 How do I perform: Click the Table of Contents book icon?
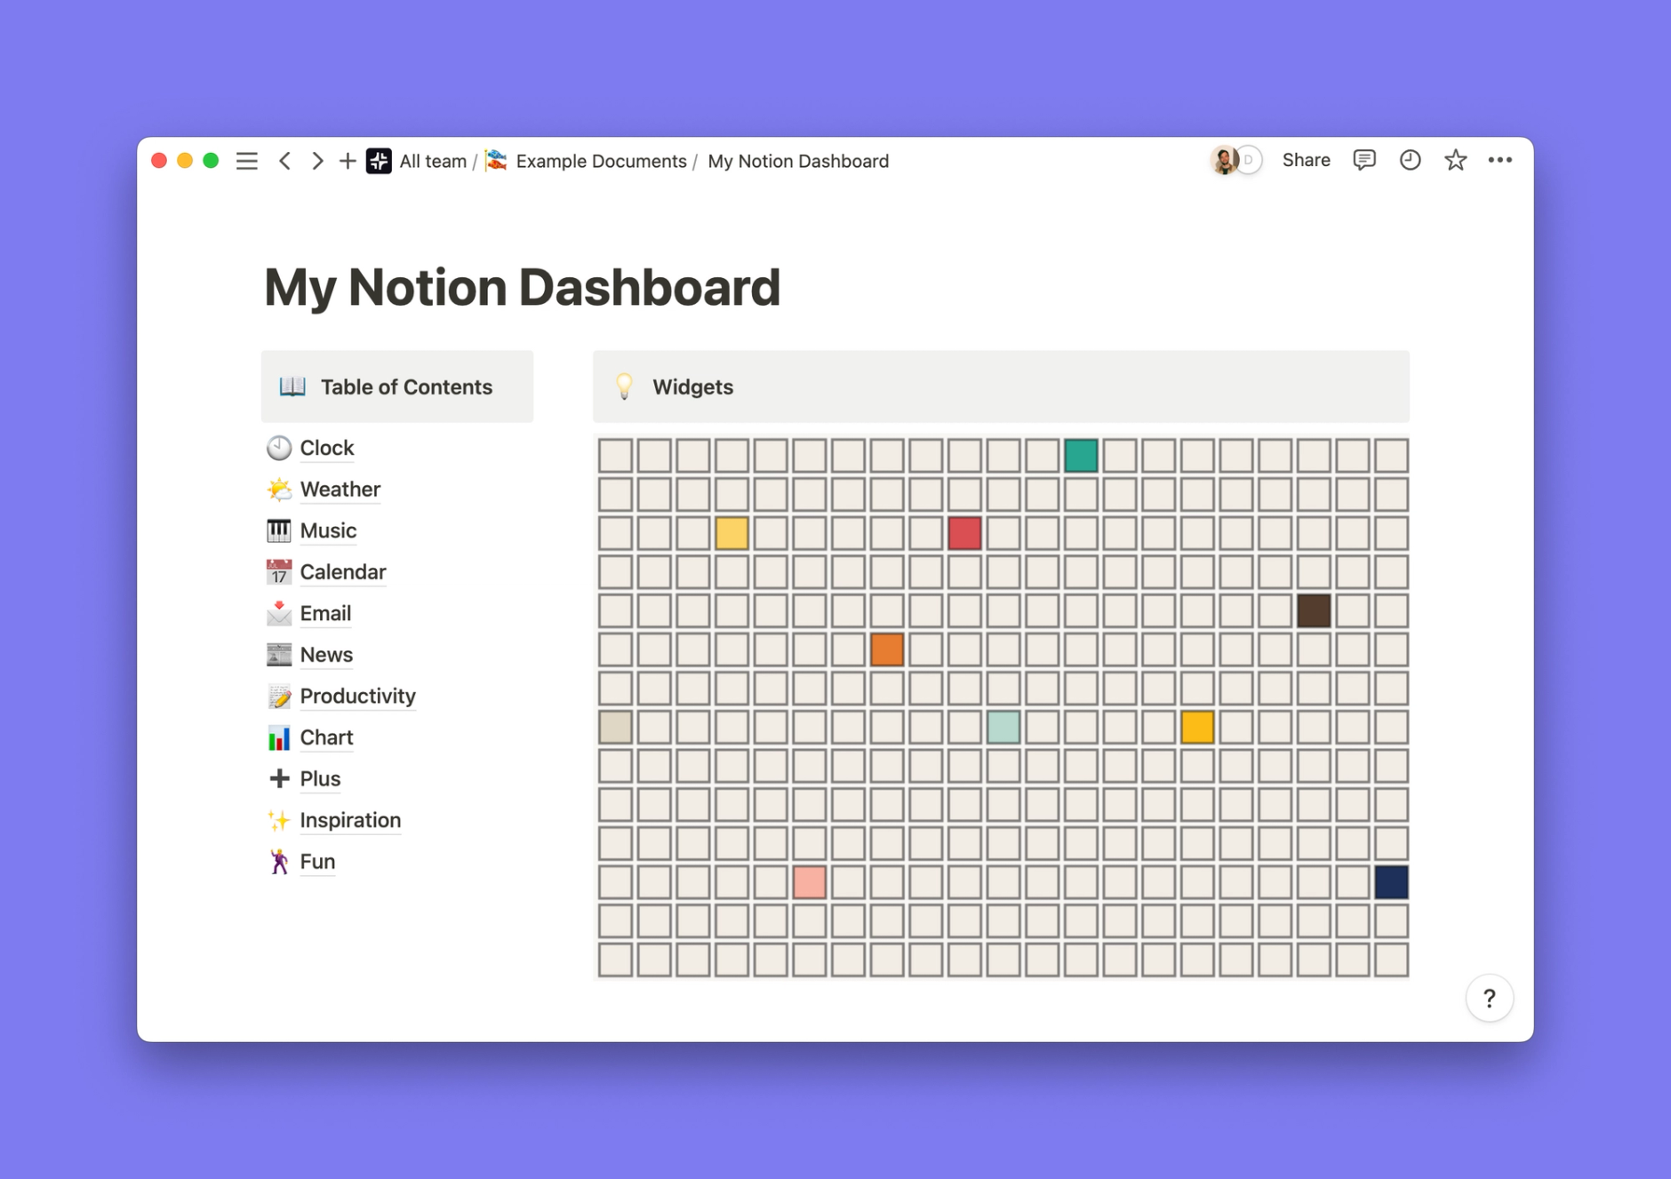[x=292, y=386]
